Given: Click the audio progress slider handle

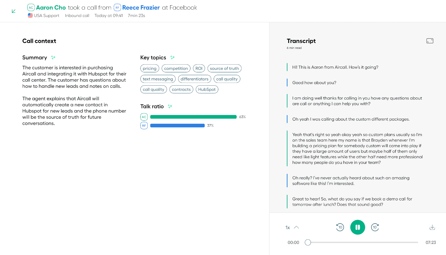Looking at the screenshot, I should click(308, 242).
